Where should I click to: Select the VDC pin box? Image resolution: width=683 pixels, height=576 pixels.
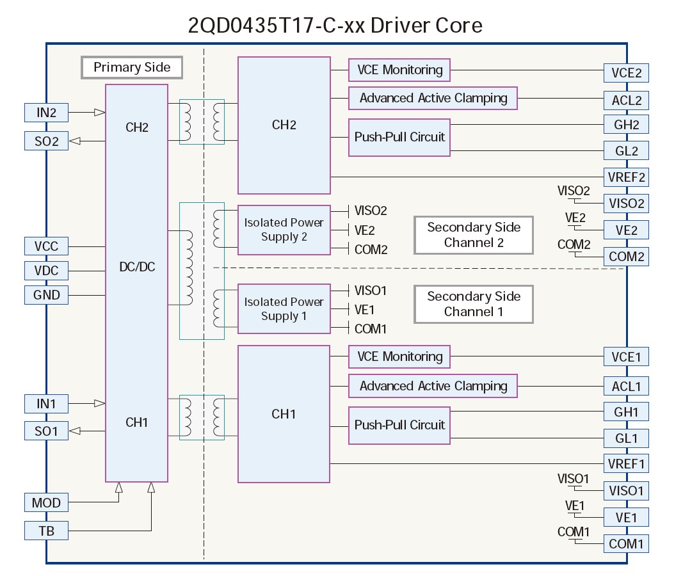[x=47, y=271]
